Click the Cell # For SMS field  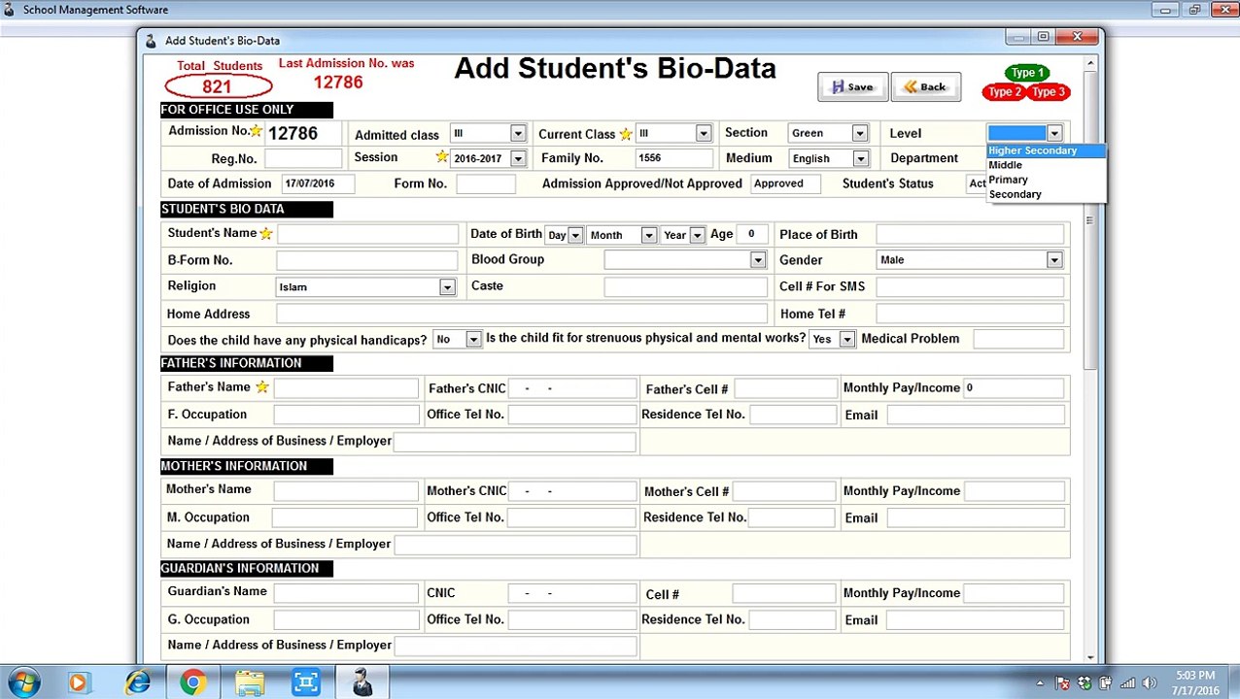coord(970,286)
